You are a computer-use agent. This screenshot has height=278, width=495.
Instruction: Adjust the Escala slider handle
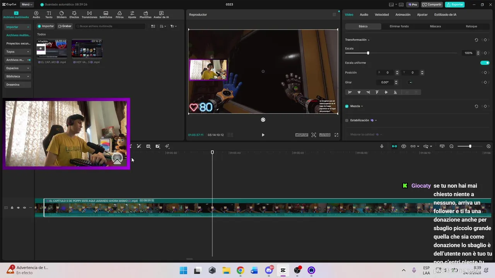coord(368,53)
